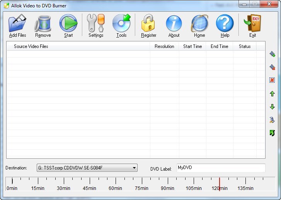Click the Resolution column header
The image size is (281, 200).
pos(164,46)
